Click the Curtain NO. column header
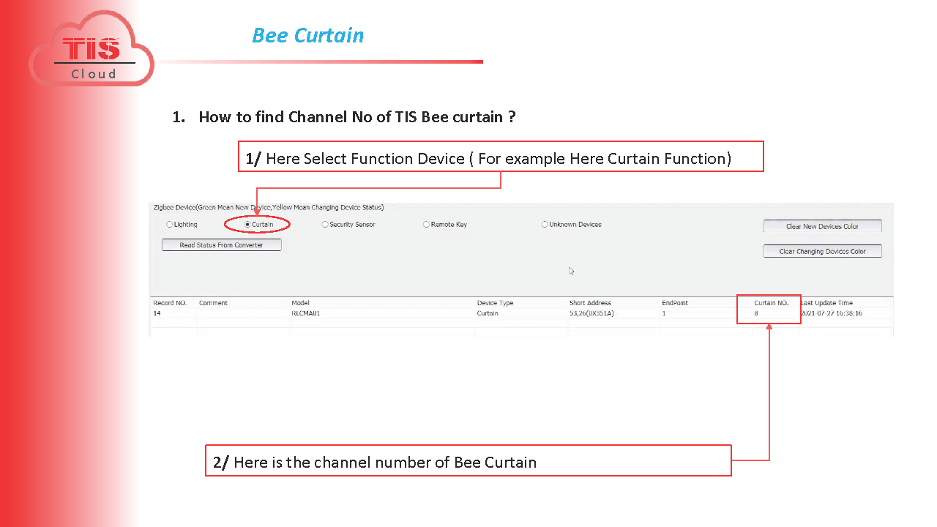The height and width of the screenshot is (527, 937). tap(772, 303)
